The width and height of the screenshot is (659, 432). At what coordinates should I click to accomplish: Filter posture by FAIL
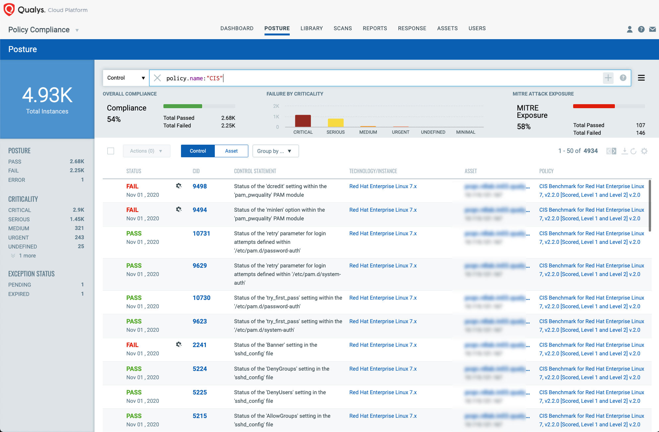46,171
